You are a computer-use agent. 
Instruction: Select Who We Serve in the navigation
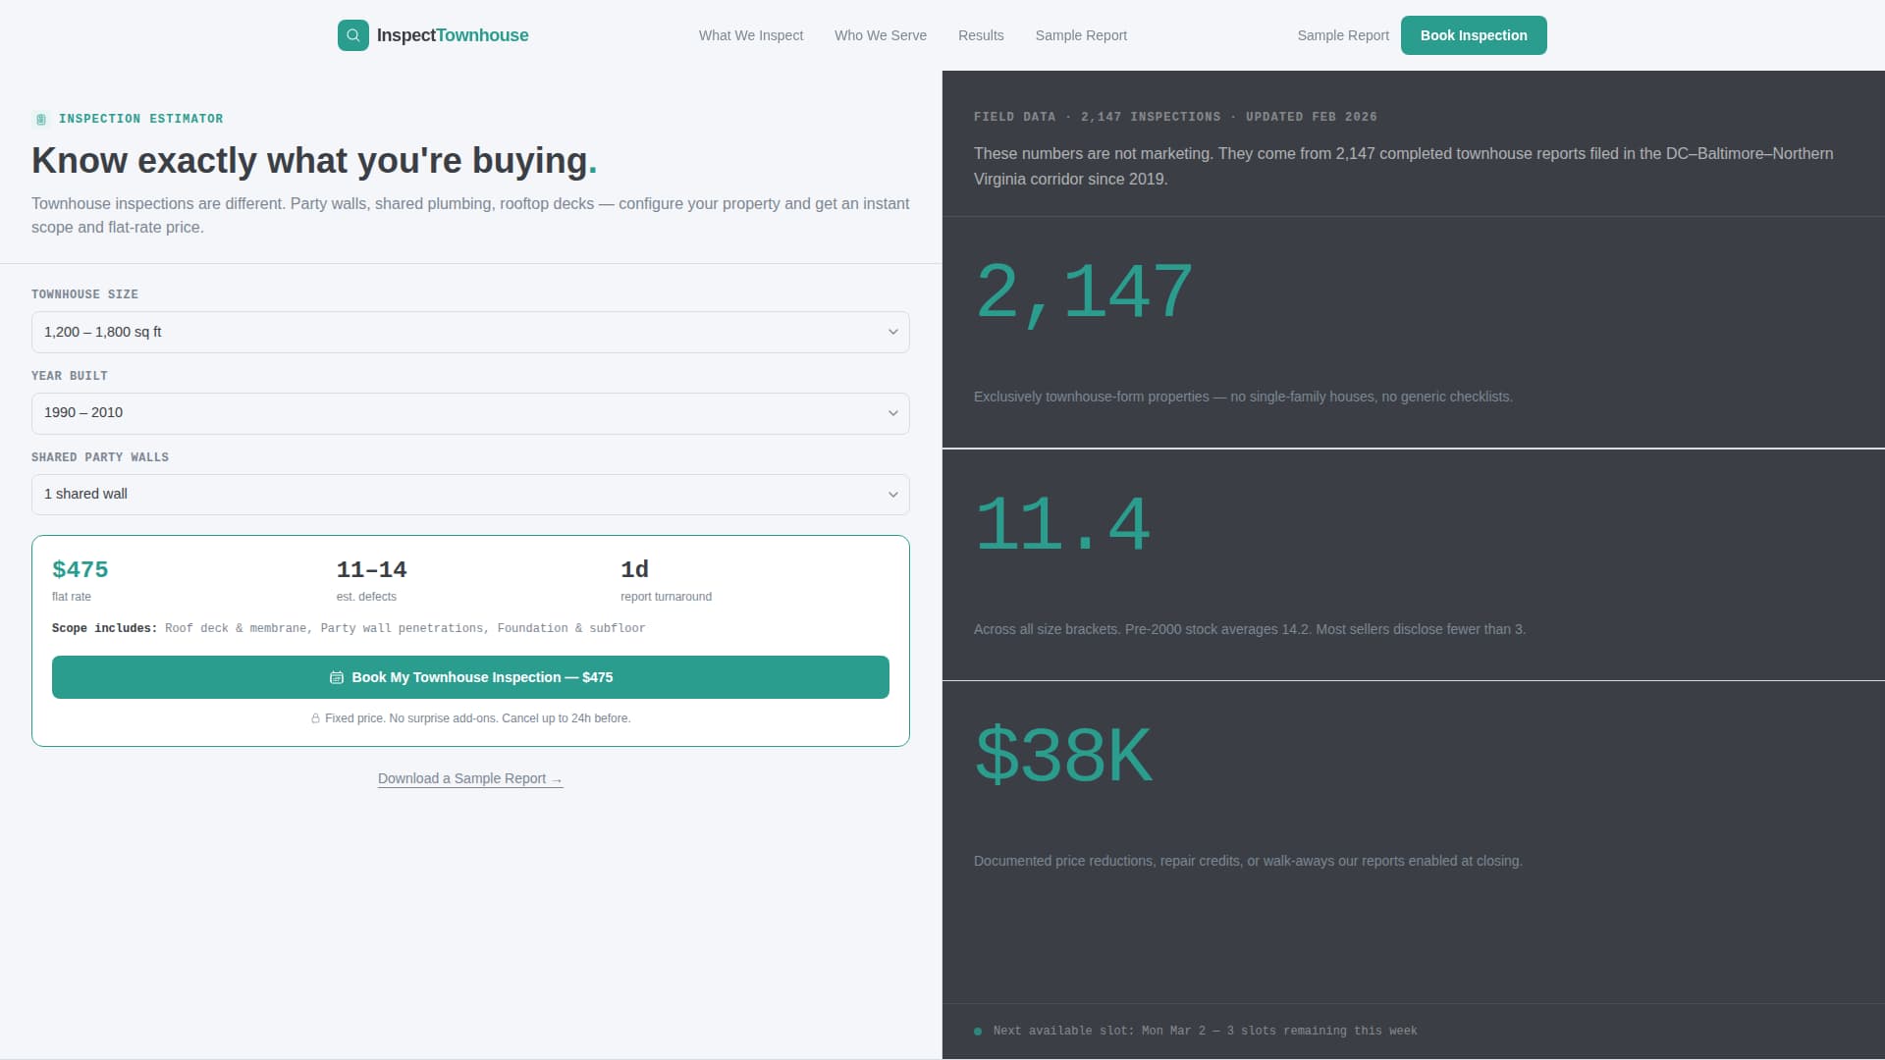pos(881,35)
